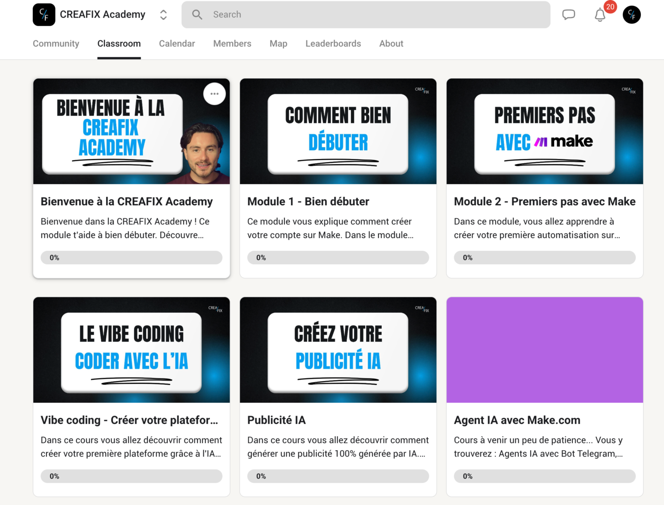Go to the Community tab

(56, 43)
